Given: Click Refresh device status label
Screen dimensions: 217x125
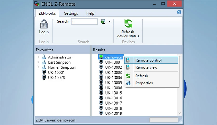Looking at the screenshot, I should click(x=128, y=34).
